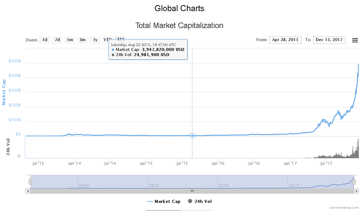
Task: Click the navigator right scroll arrow
Action: coord(357,191)
